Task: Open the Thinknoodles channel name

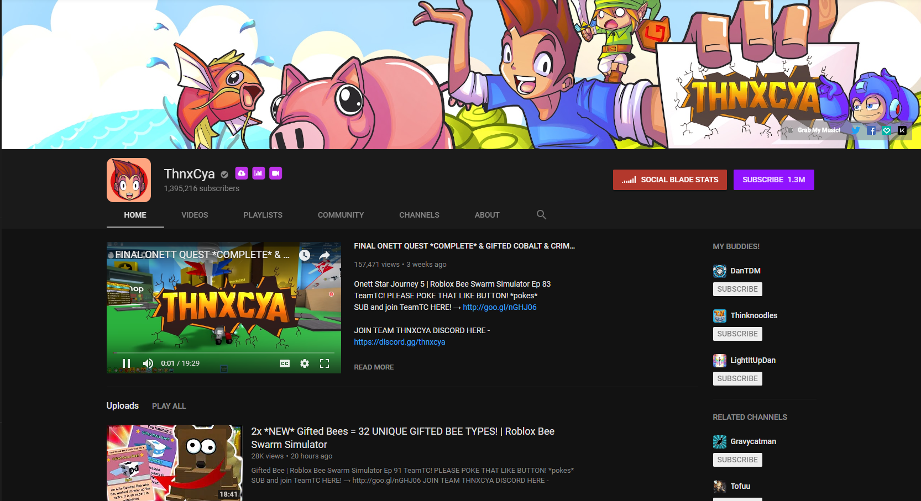Action: tap(754, 315)
